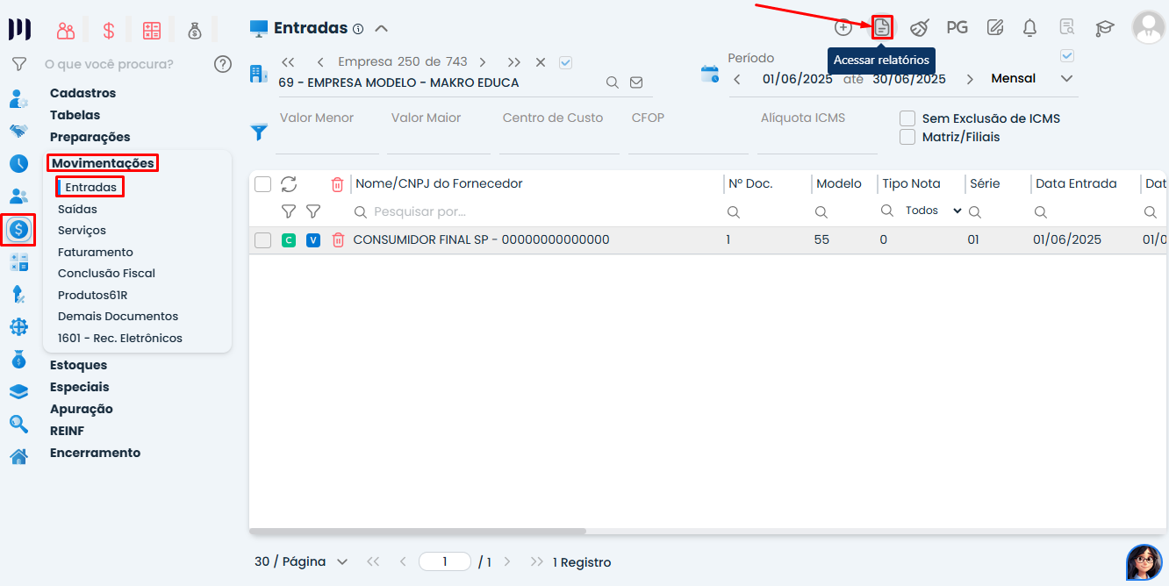
Task: Open Saídas under Movimentações
Action: (x=77, y=210)
